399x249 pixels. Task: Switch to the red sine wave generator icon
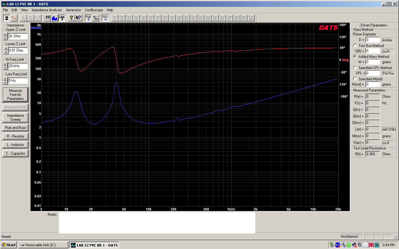click(x=14, y=18)
